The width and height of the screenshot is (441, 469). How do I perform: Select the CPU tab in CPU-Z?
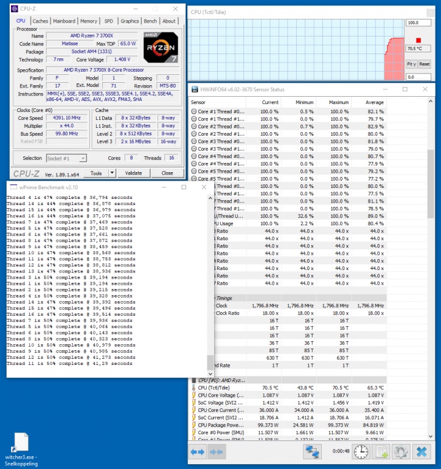[21, 21]
